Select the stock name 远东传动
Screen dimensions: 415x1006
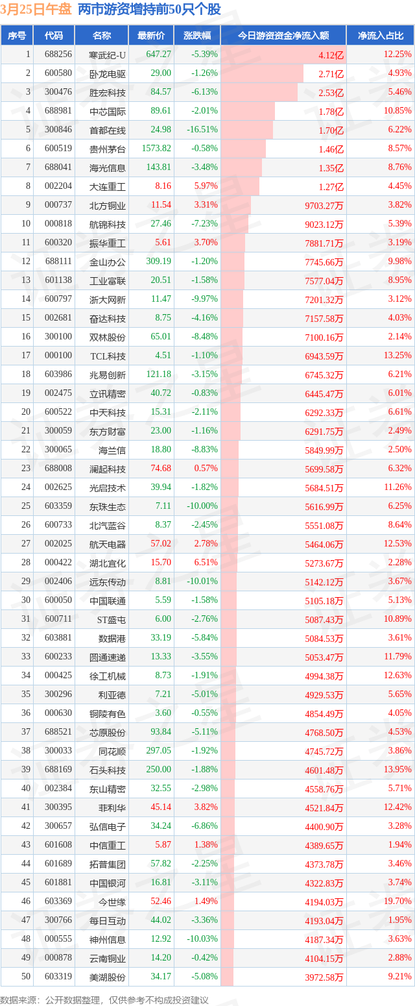[x=108, y=582]
